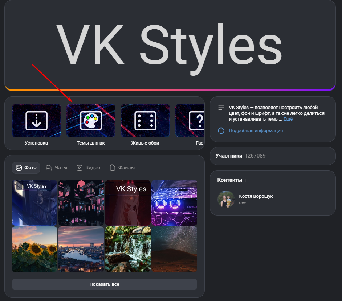Click the member count 1267089
The height and width of the screenshot is (301, 342).
pos(255,156)
